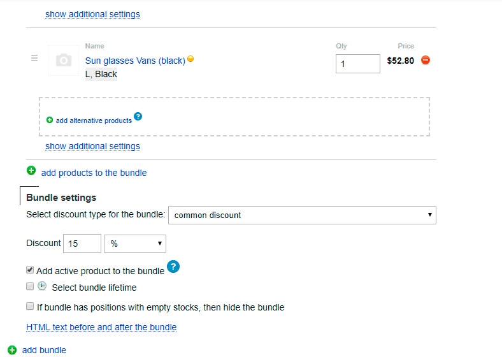Image resolution: width=502 pixels, height=357 pixels.
Task: Click the drag handle beside Sun glasses
Action: click(35, 59)
